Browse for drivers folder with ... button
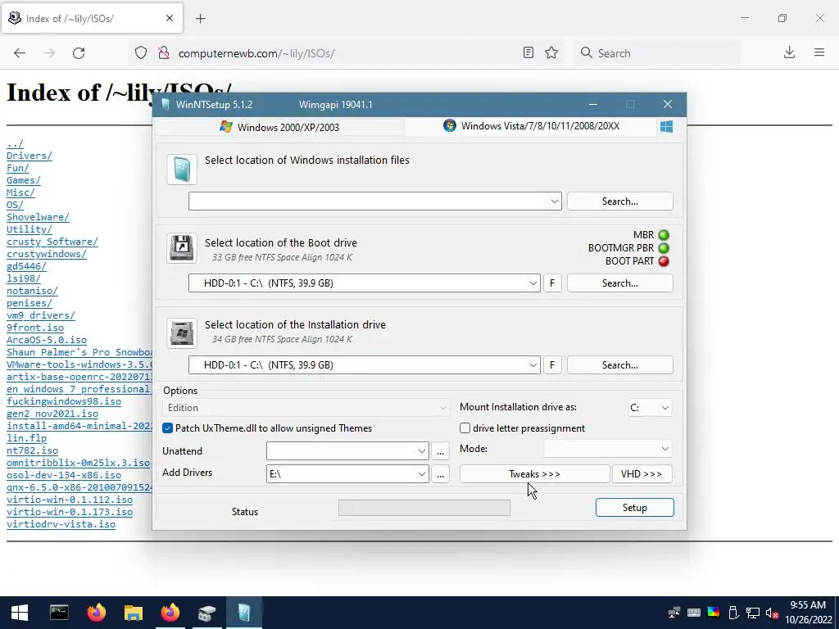839x629 pixels. [440, 474]
